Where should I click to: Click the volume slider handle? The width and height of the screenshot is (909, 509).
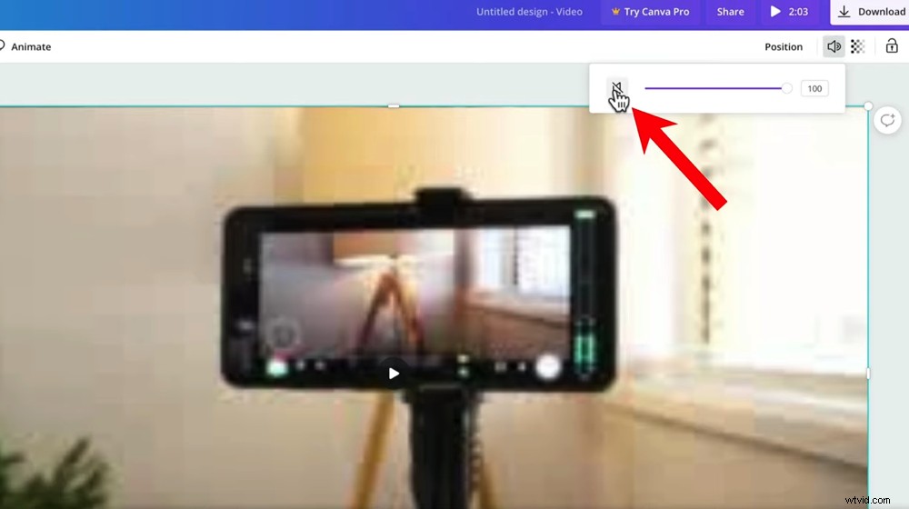coord(786,89)
